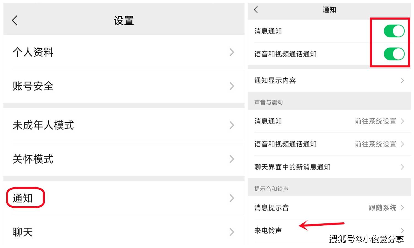
Task: Tap the chevron on the 聊天 row
Action: click(232, 232)
